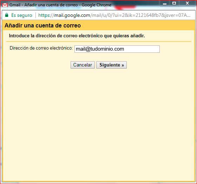This screenshot has width=197, height=184.
Task: Click the 'Añadir una cuenta de correo' heading
Action: point(43,26)
